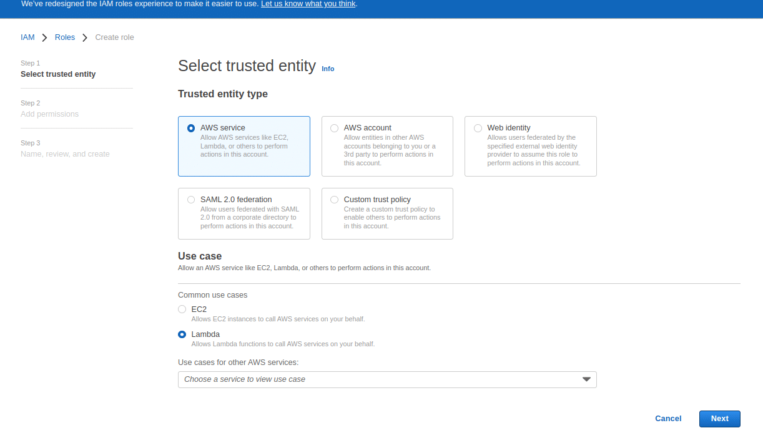
Task: Open 'Let us know what you think'
Action: coord(308,4)
